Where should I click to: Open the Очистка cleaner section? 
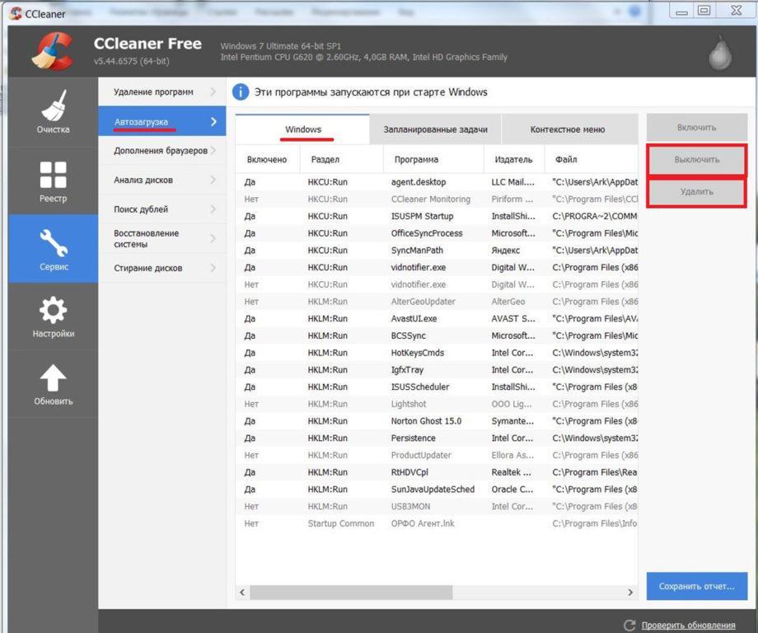[x=53, y=112]
